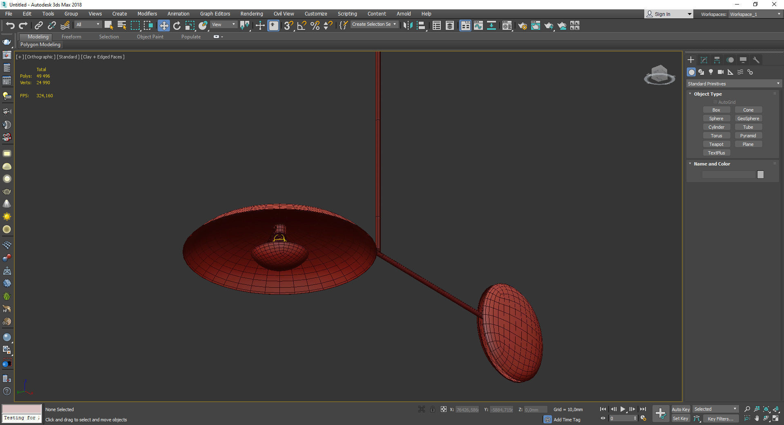Image resolution: width=784 pixels, height=425 pixels.
Task: Open the Hierarchy panel tab
Action: 717,60
